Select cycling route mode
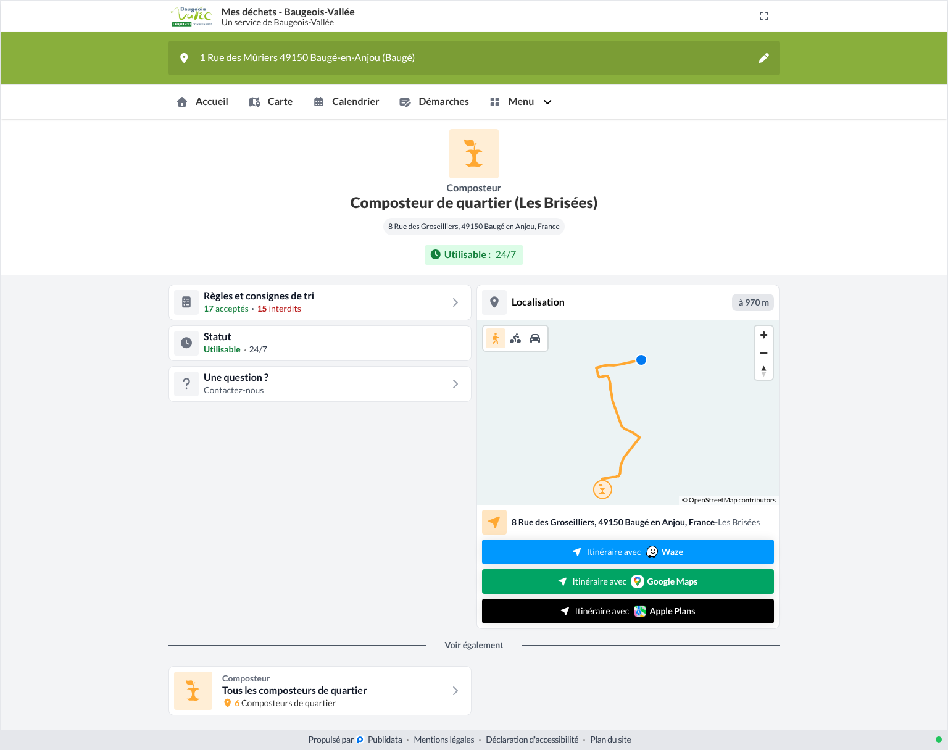The image size is (948, 750). click(515, 338)
